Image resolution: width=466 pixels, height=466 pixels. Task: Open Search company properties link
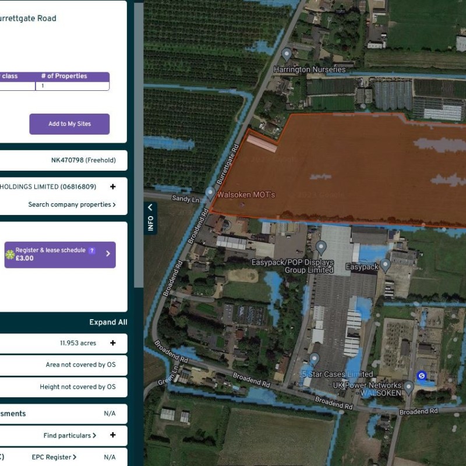click(72, 204)
